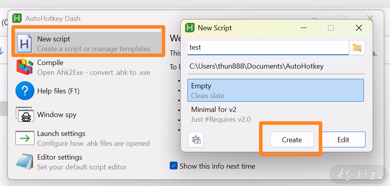
Task: Click the AutoHotkey logo in New Script title bar
Action: [190, 28]
